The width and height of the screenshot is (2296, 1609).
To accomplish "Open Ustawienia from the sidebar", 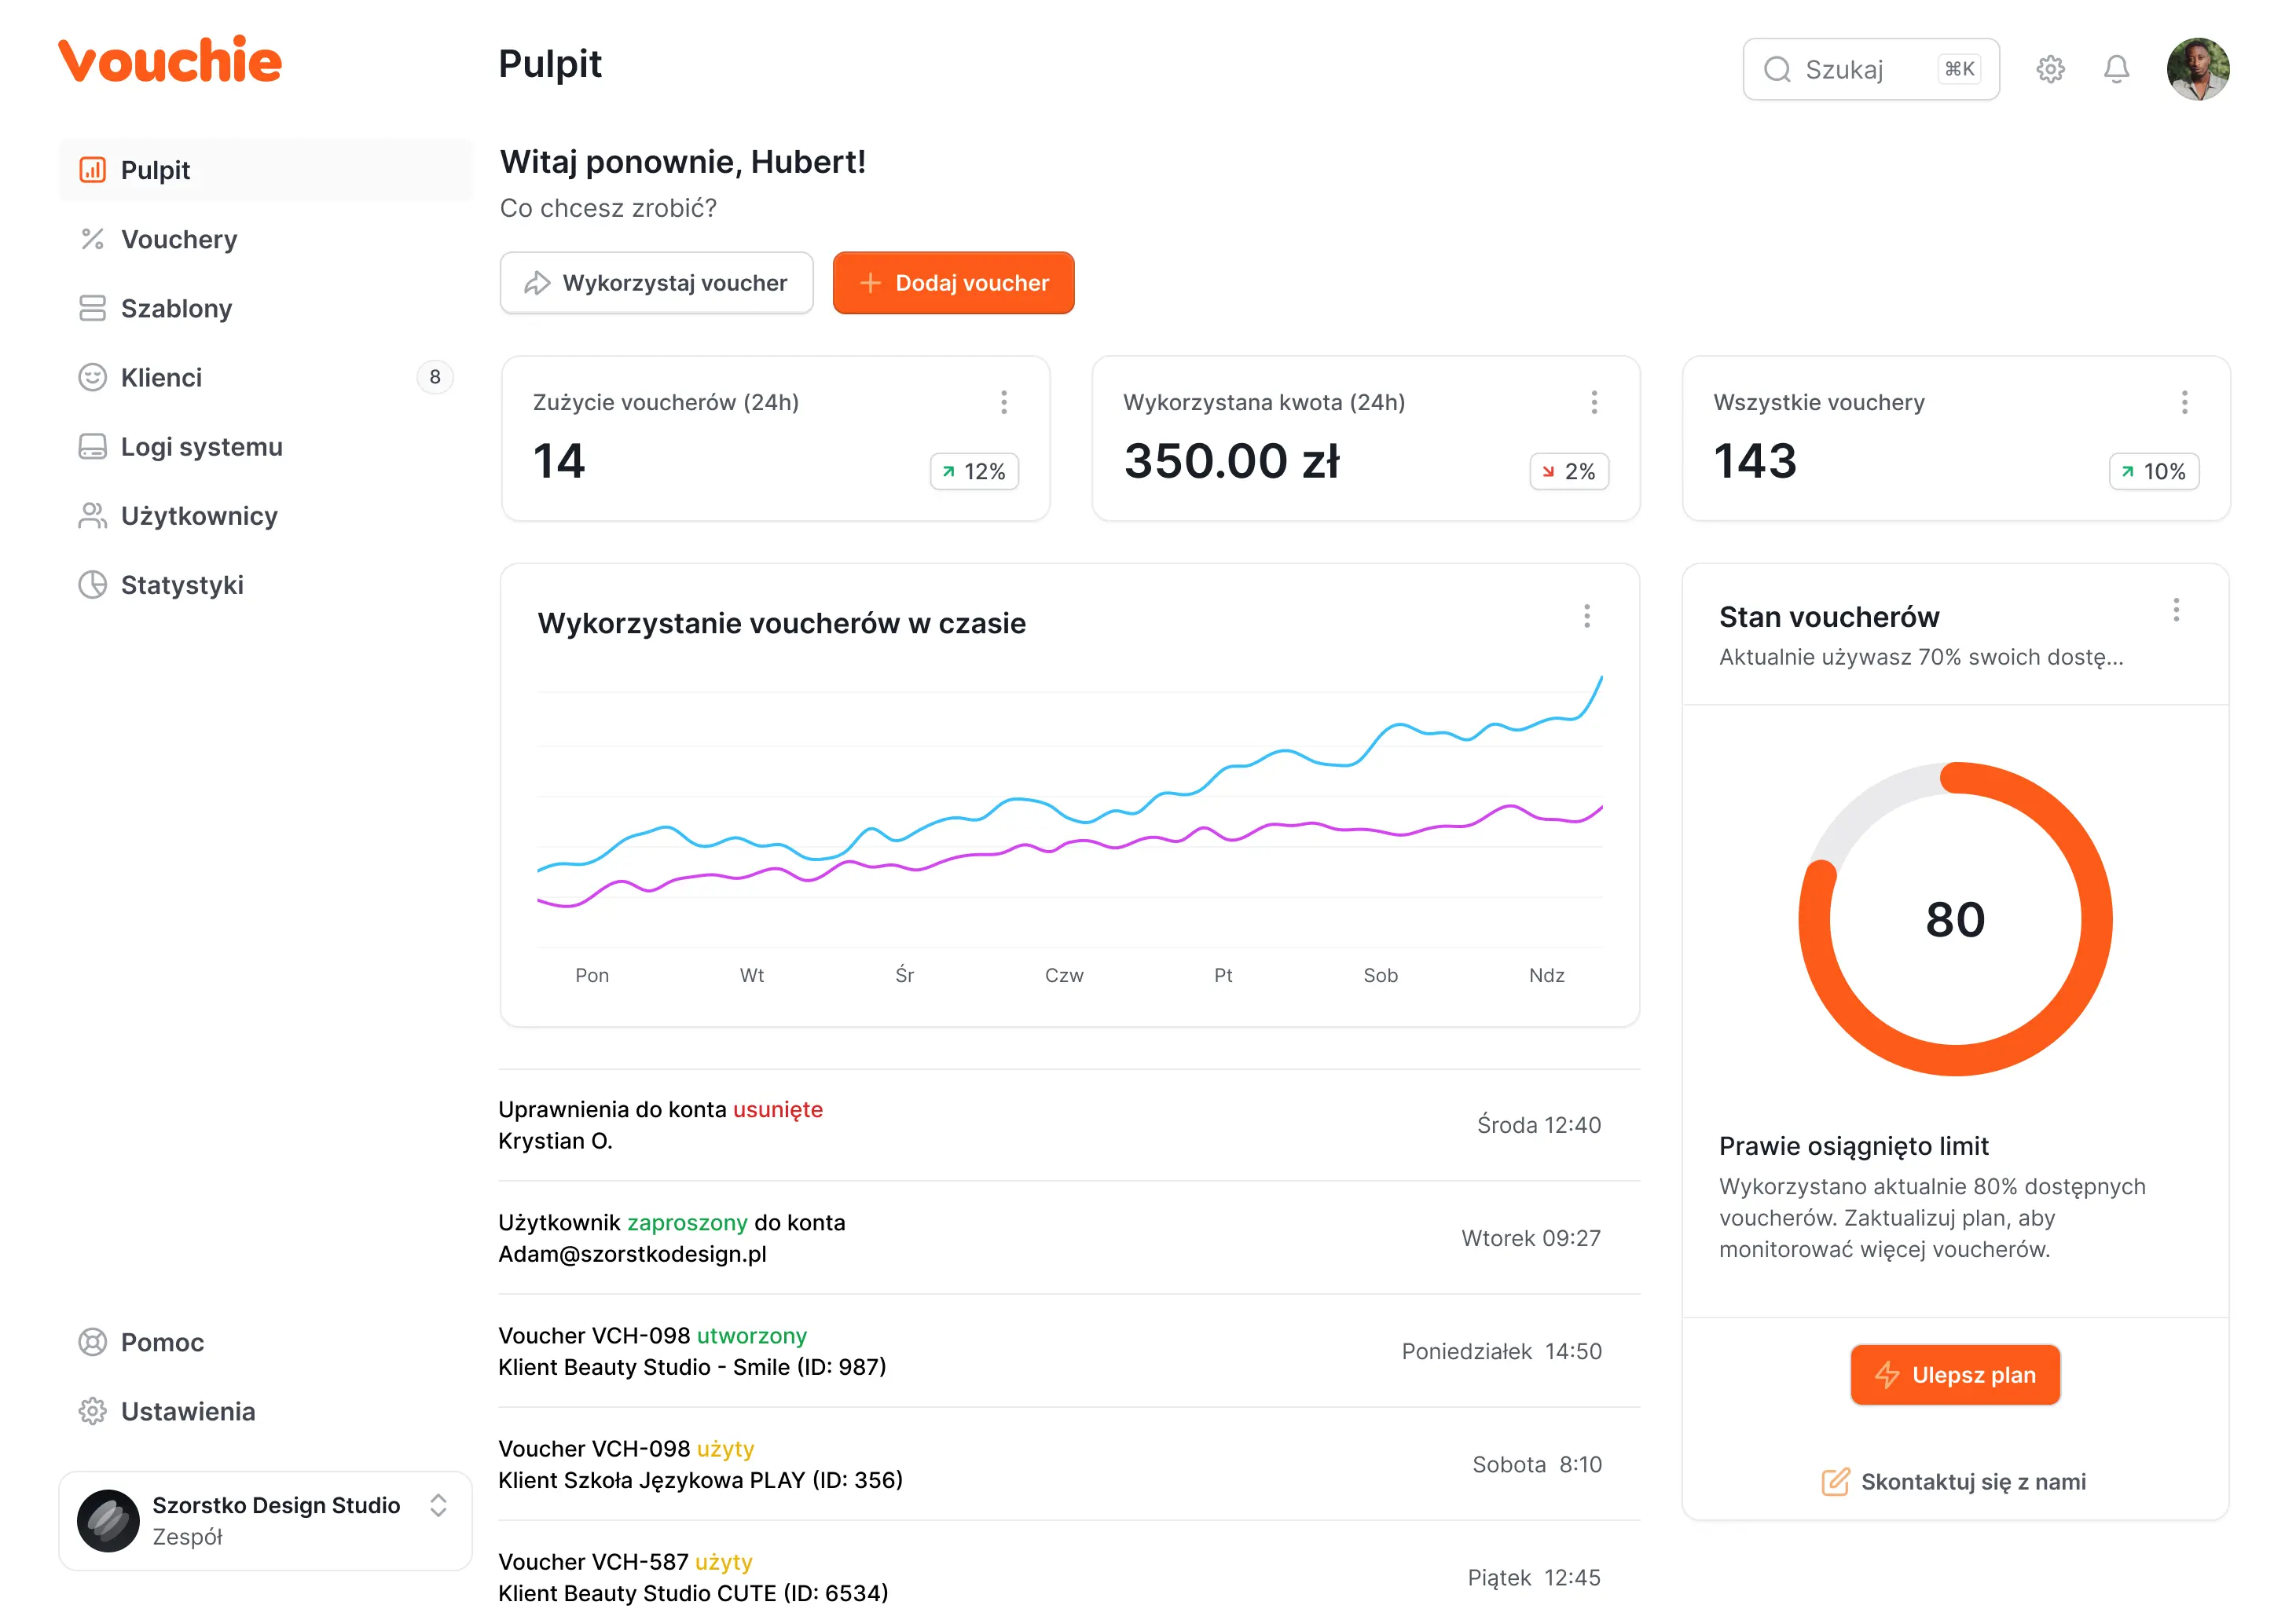I will 188,1411.
